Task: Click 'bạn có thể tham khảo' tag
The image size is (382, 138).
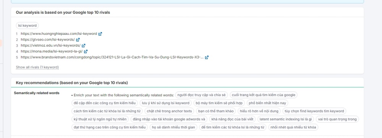Action: pyautogui.click(x=216, y=111)
